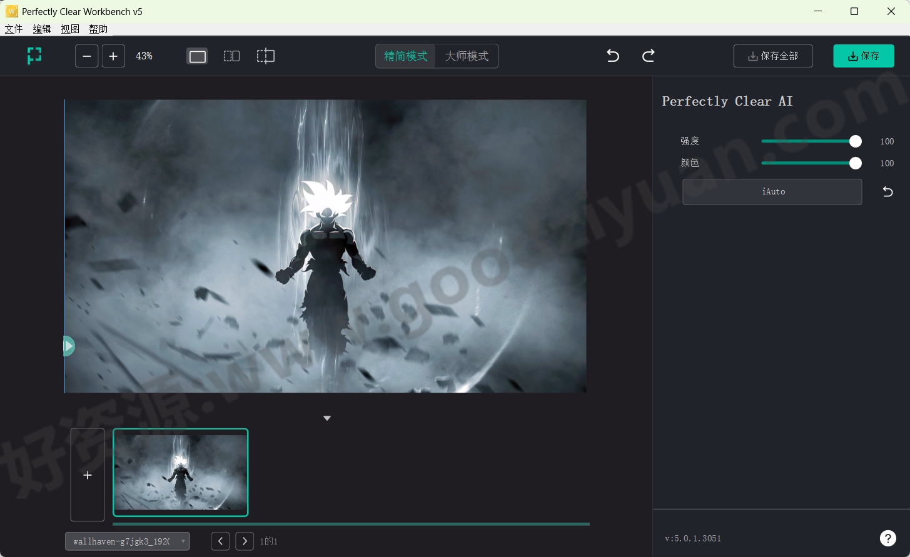Click the zoom out minus button

87,56
